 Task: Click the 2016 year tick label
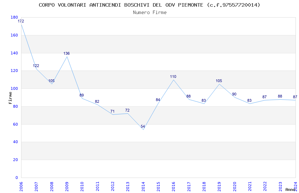pos(173,187)
